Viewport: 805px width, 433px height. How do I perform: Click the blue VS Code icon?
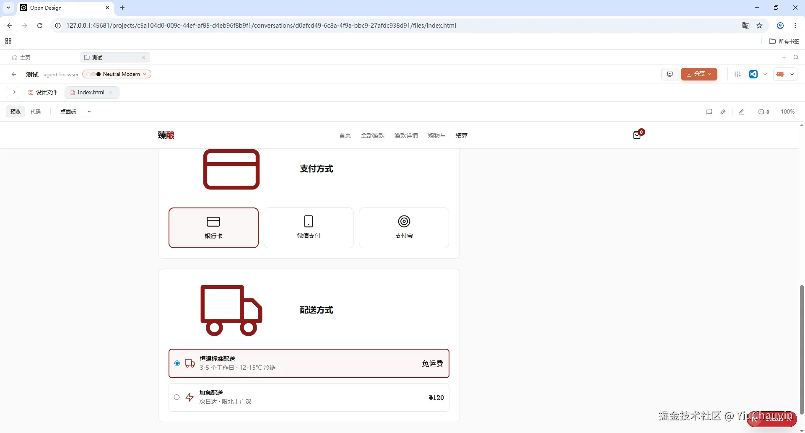[x=753, y=74]
